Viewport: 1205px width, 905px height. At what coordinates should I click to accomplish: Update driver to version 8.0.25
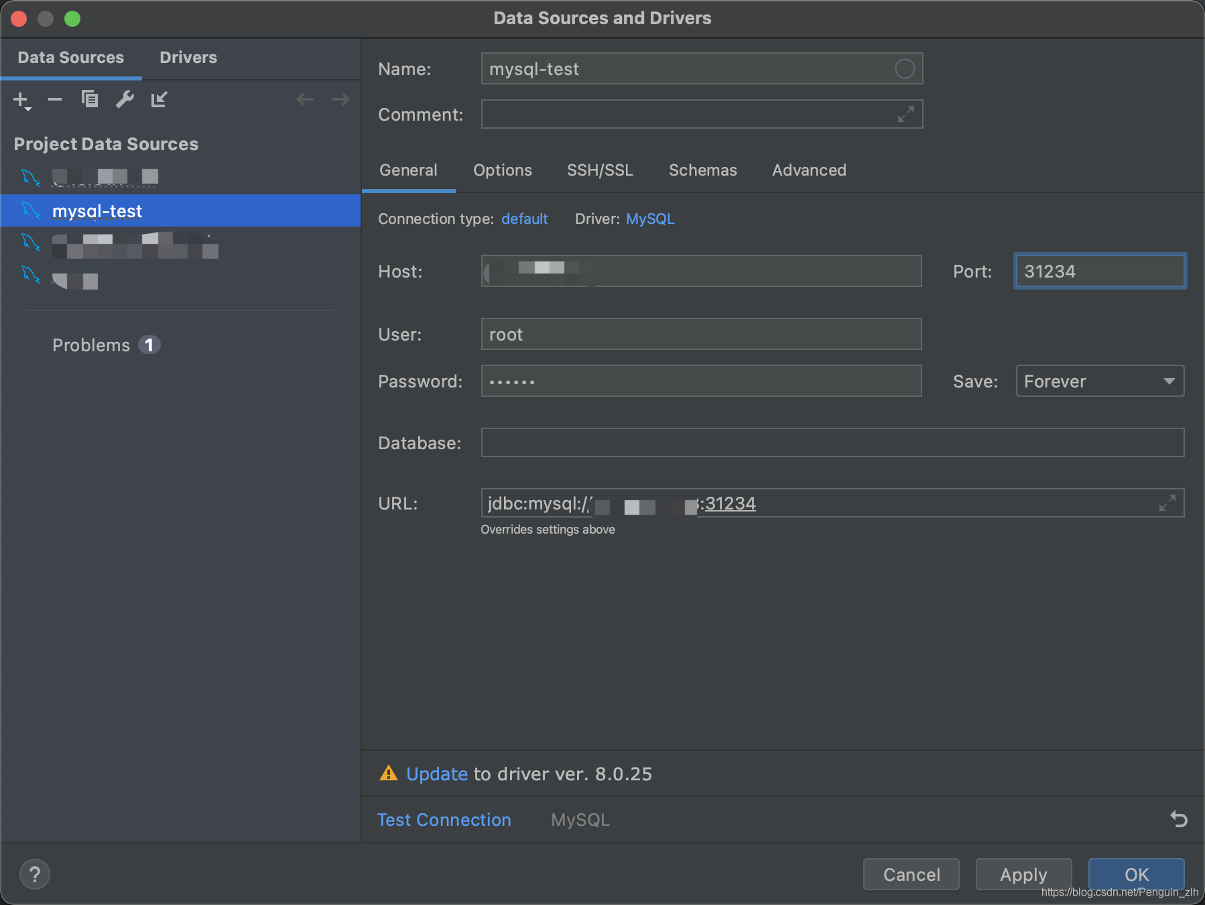[436, 774]
